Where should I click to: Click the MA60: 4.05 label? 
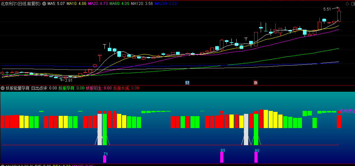(119, 4)
